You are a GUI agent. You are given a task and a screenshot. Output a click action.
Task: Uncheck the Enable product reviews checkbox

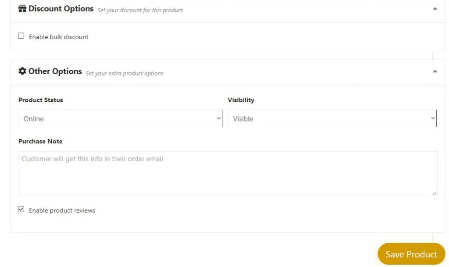pos(21,209)
